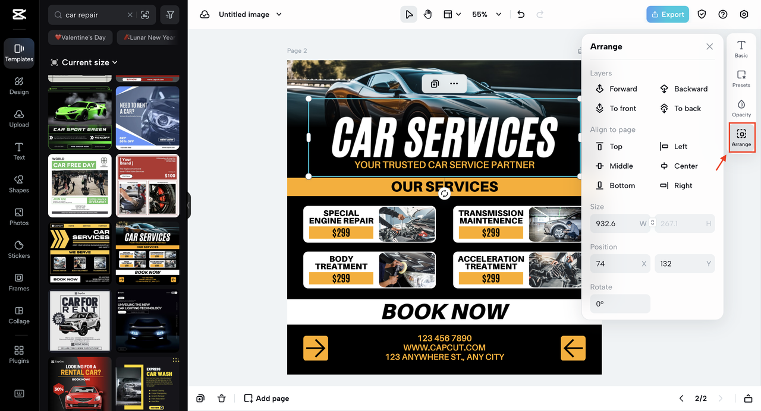Screen dimensions: 761x411
Task: Select the Lunar New Year tag
Action: pyautogui.click(x=149, y=37)
